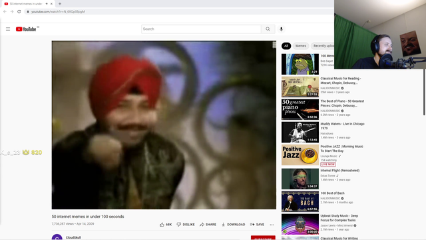Open Upbeat Study Music thumbnail
Viewport: 426px width, 240px height.
click(x=300, y=224)
